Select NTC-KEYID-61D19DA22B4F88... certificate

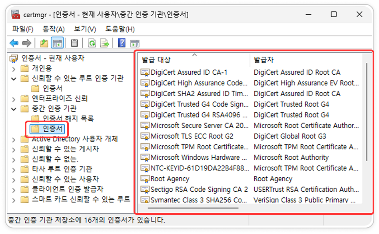[199, 168]
